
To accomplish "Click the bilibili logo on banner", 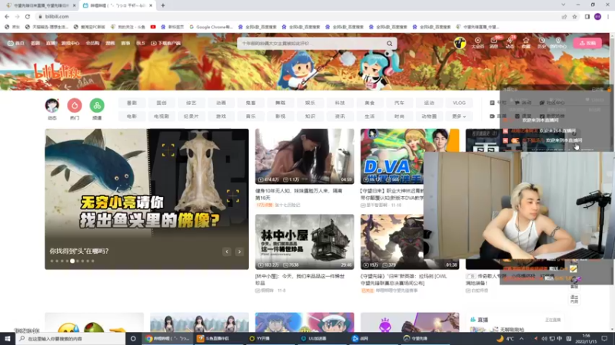I will tap(57, 72).
